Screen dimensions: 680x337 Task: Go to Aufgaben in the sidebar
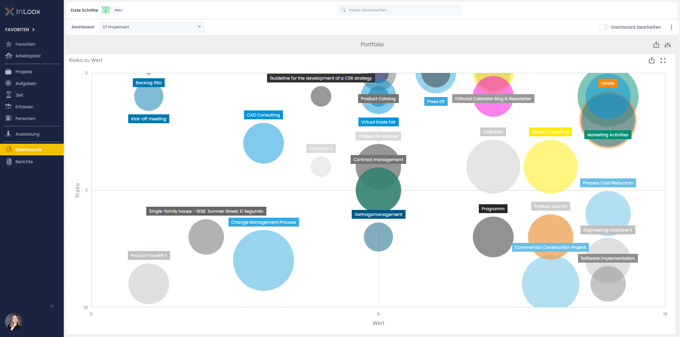tap(26, 84)
